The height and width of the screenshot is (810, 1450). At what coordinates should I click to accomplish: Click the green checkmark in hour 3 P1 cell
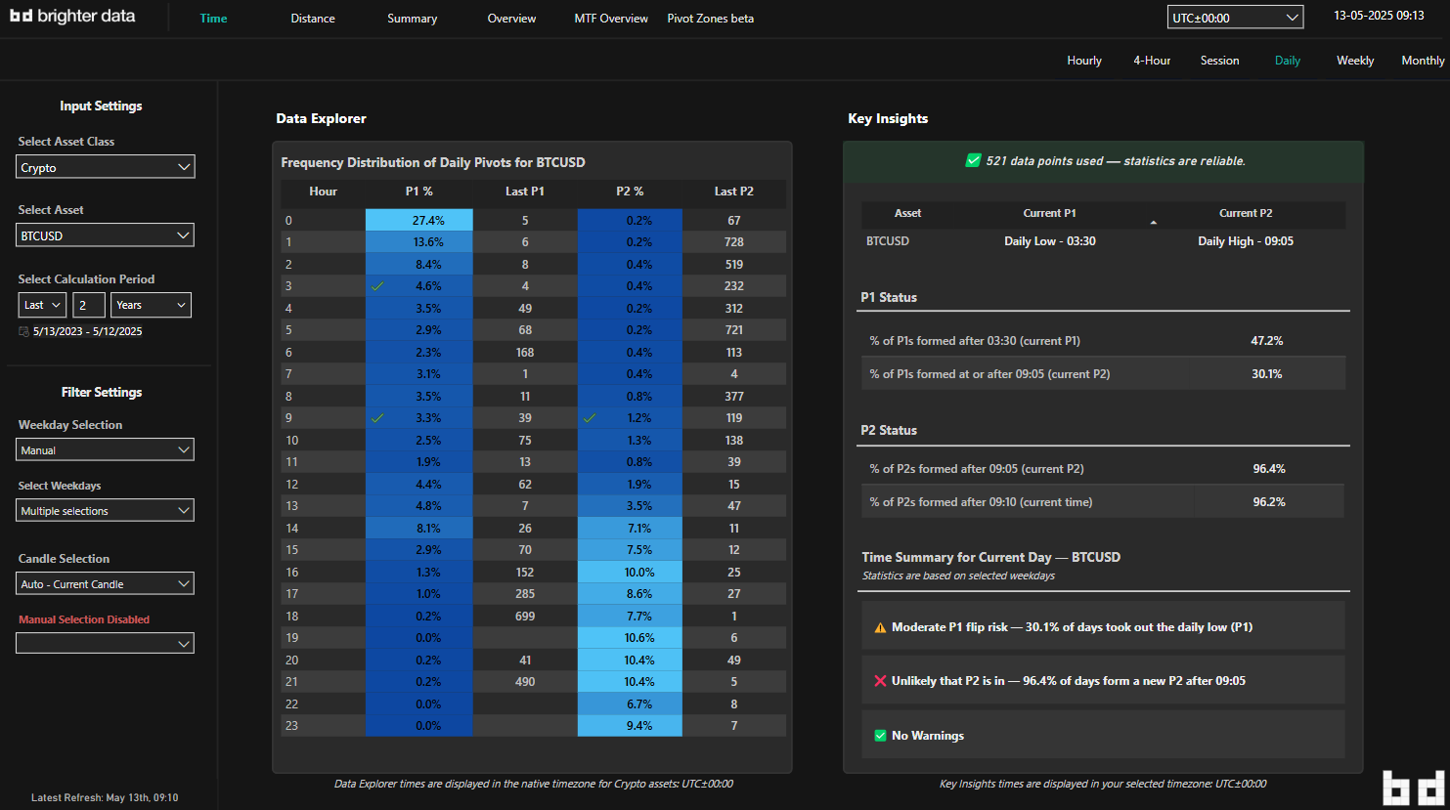click(x=377, y=286)
